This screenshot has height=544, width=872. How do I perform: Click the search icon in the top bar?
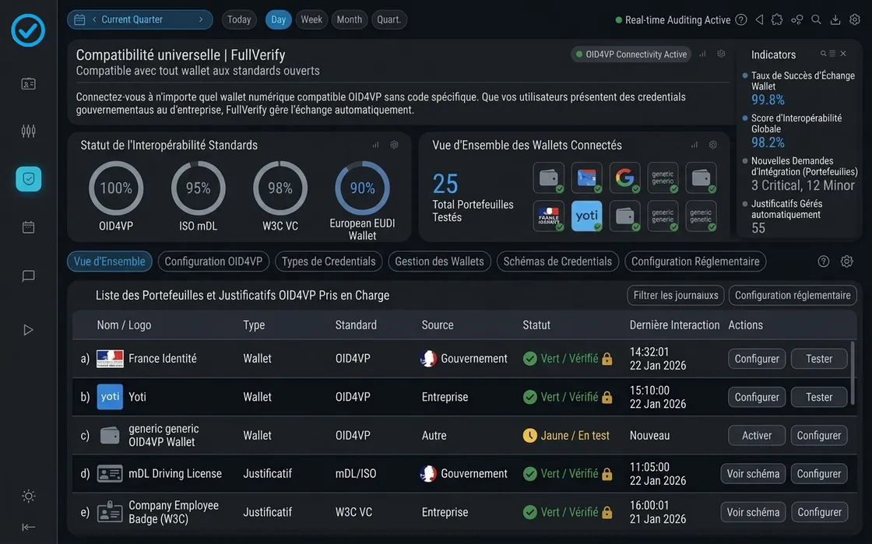click(x=814, y=19)
